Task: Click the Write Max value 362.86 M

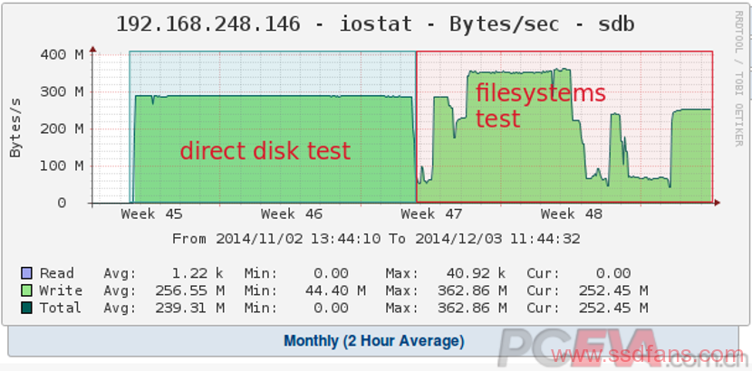Action: point(472,290)
